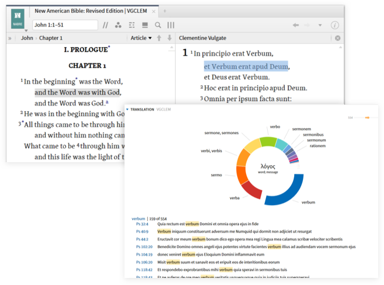
Task: Select the New American Bible: Revised Edition tab
Action: pos(91,11)
